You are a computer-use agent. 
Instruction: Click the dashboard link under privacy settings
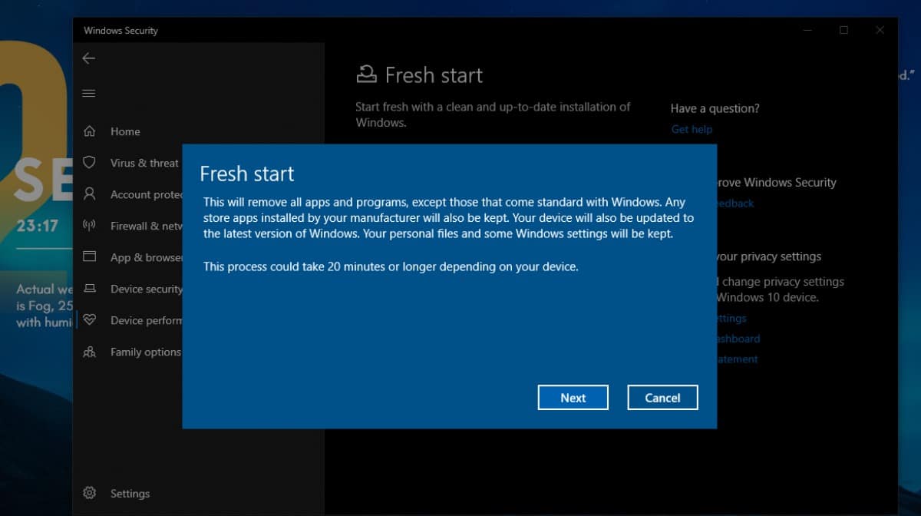(x=735, y=338)
